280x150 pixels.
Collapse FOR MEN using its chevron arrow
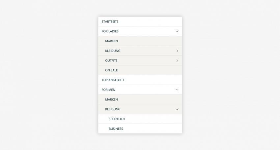pos(177,90)
